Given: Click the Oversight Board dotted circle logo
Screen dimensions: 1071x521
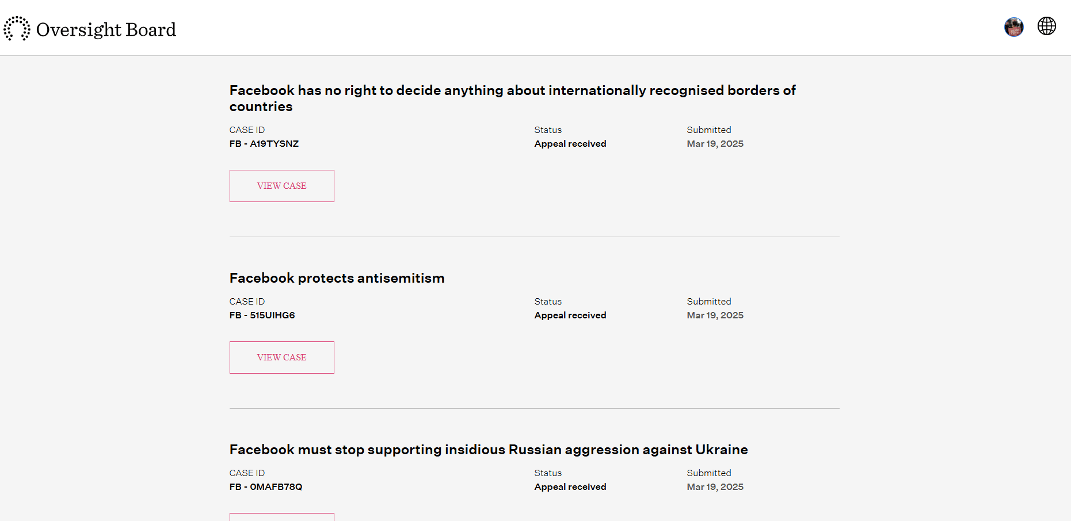Looking at the screenshot, I should [x=17, y=29].
